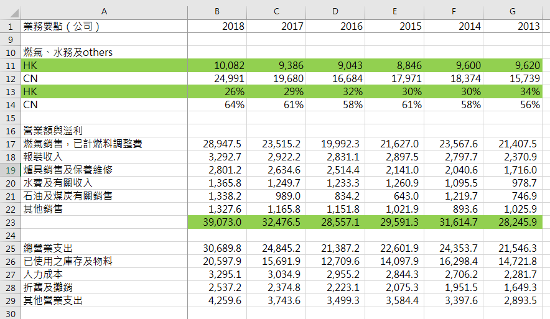550x319 pixels.
Task: Select column A header
Action: pyautogui.click(x=104, y=12)
